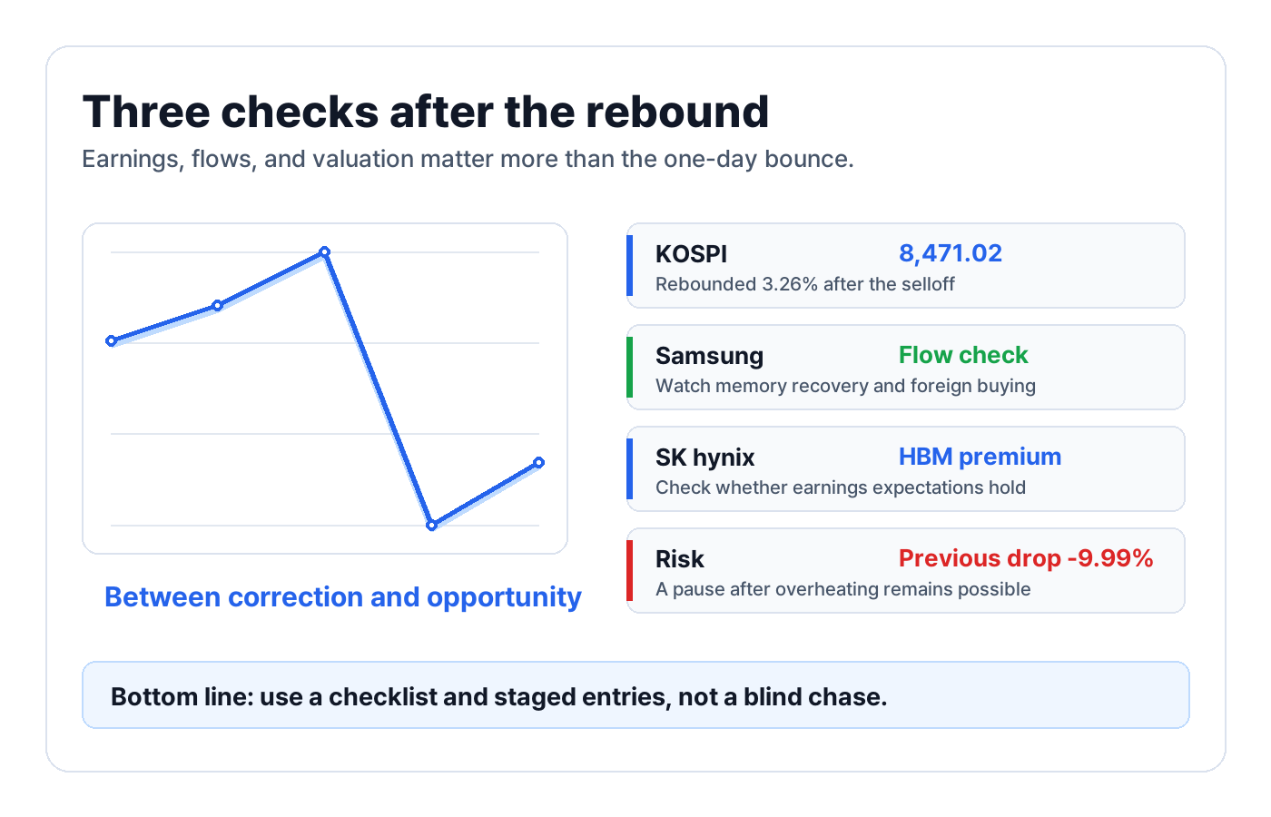The height and width of the screenshot is (817, 1271).
Task: Open the Risk card
Action: point(905,571)
